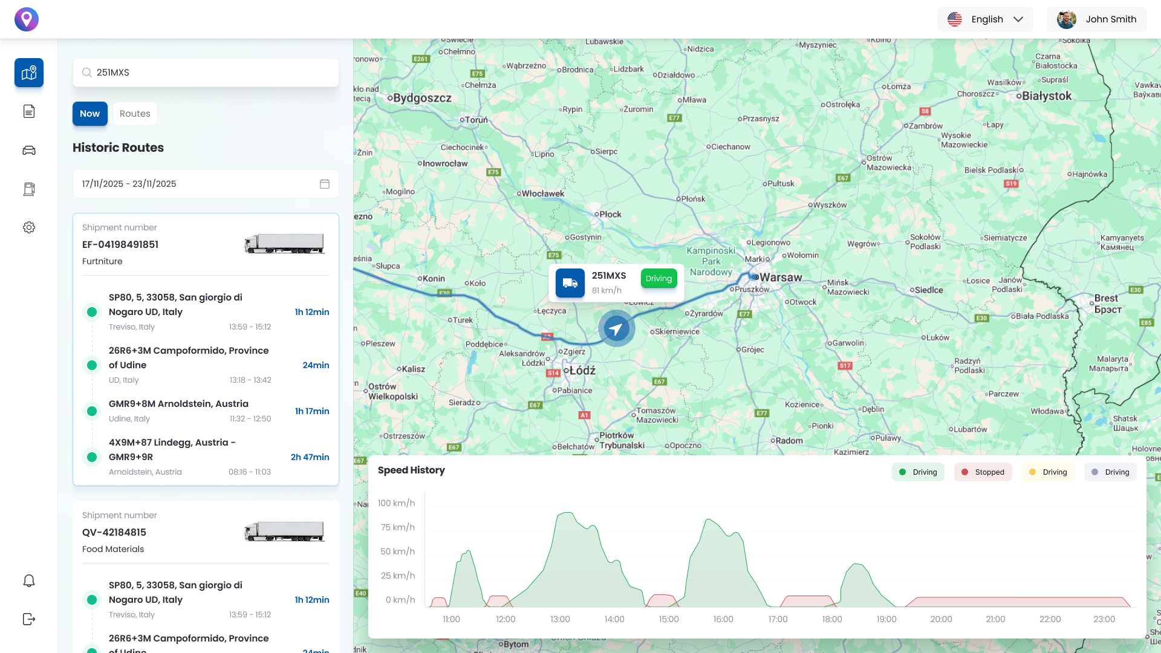1161x653 pixels.
Task: Open the settings gear sidebar icon
Action: pos(29,227)
